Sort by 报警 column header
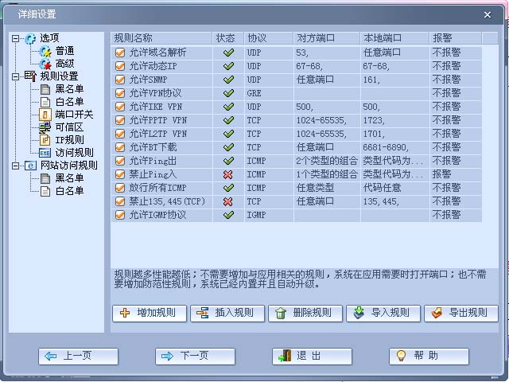The image size is (509, 382). click(456, 38)
